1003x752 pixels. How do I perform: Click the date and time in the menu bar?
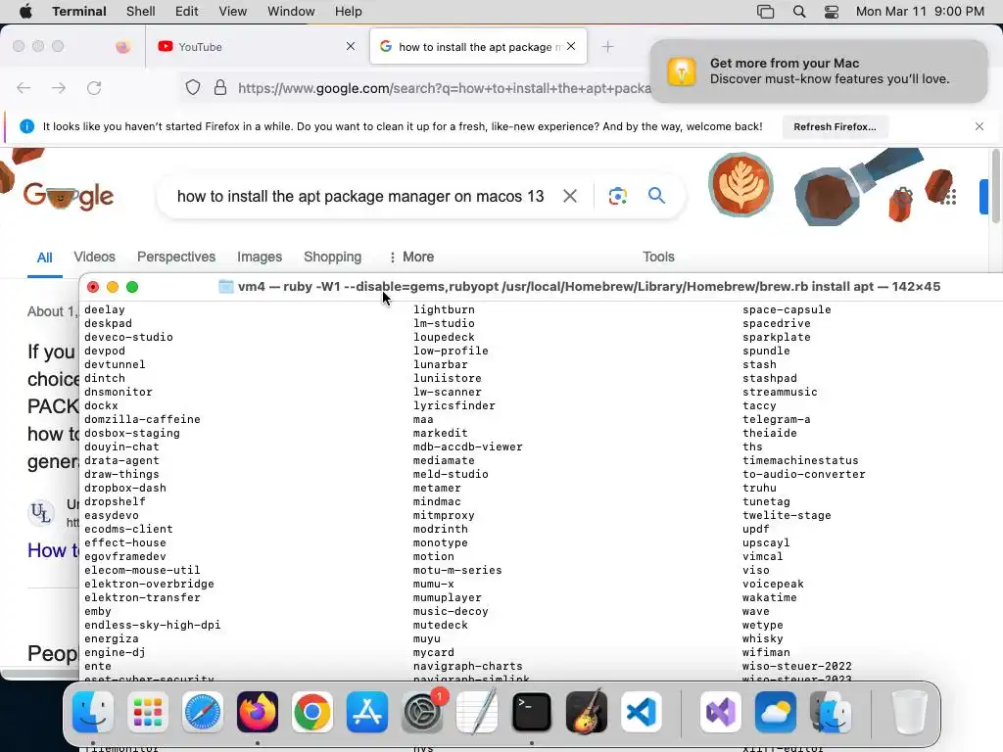pyautogui.click(x=920, y=11)
